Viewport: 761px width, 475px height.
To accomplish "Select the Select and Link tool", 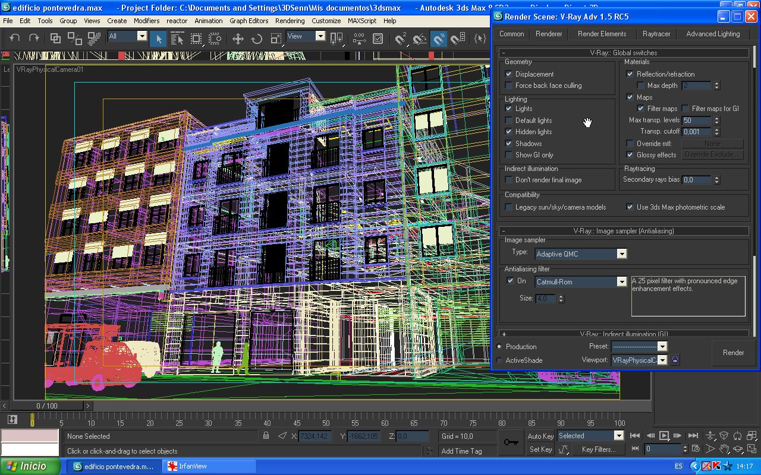I will click(x=55, y=39).
